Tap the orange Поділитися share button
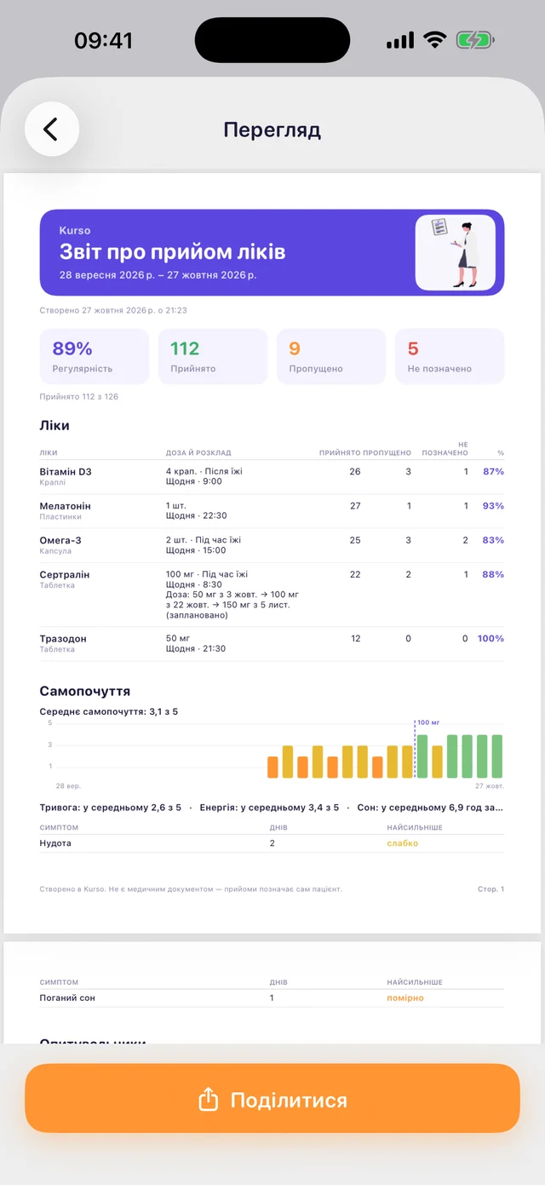 point(272,1100)
